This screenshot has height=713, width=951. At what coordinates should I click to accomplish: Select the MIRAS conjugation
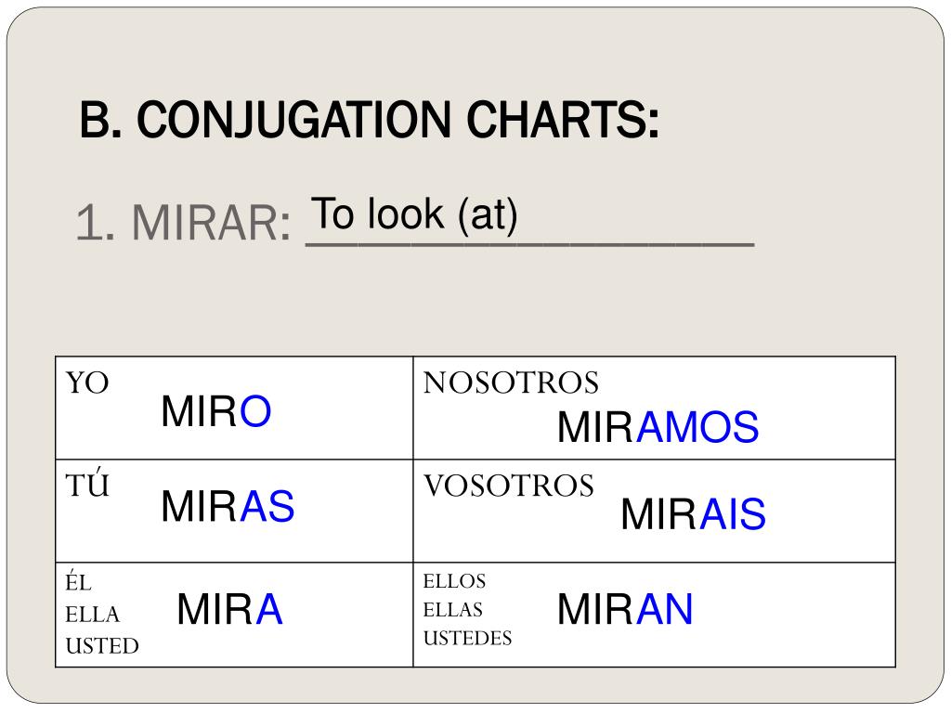[x=228, y=507]
